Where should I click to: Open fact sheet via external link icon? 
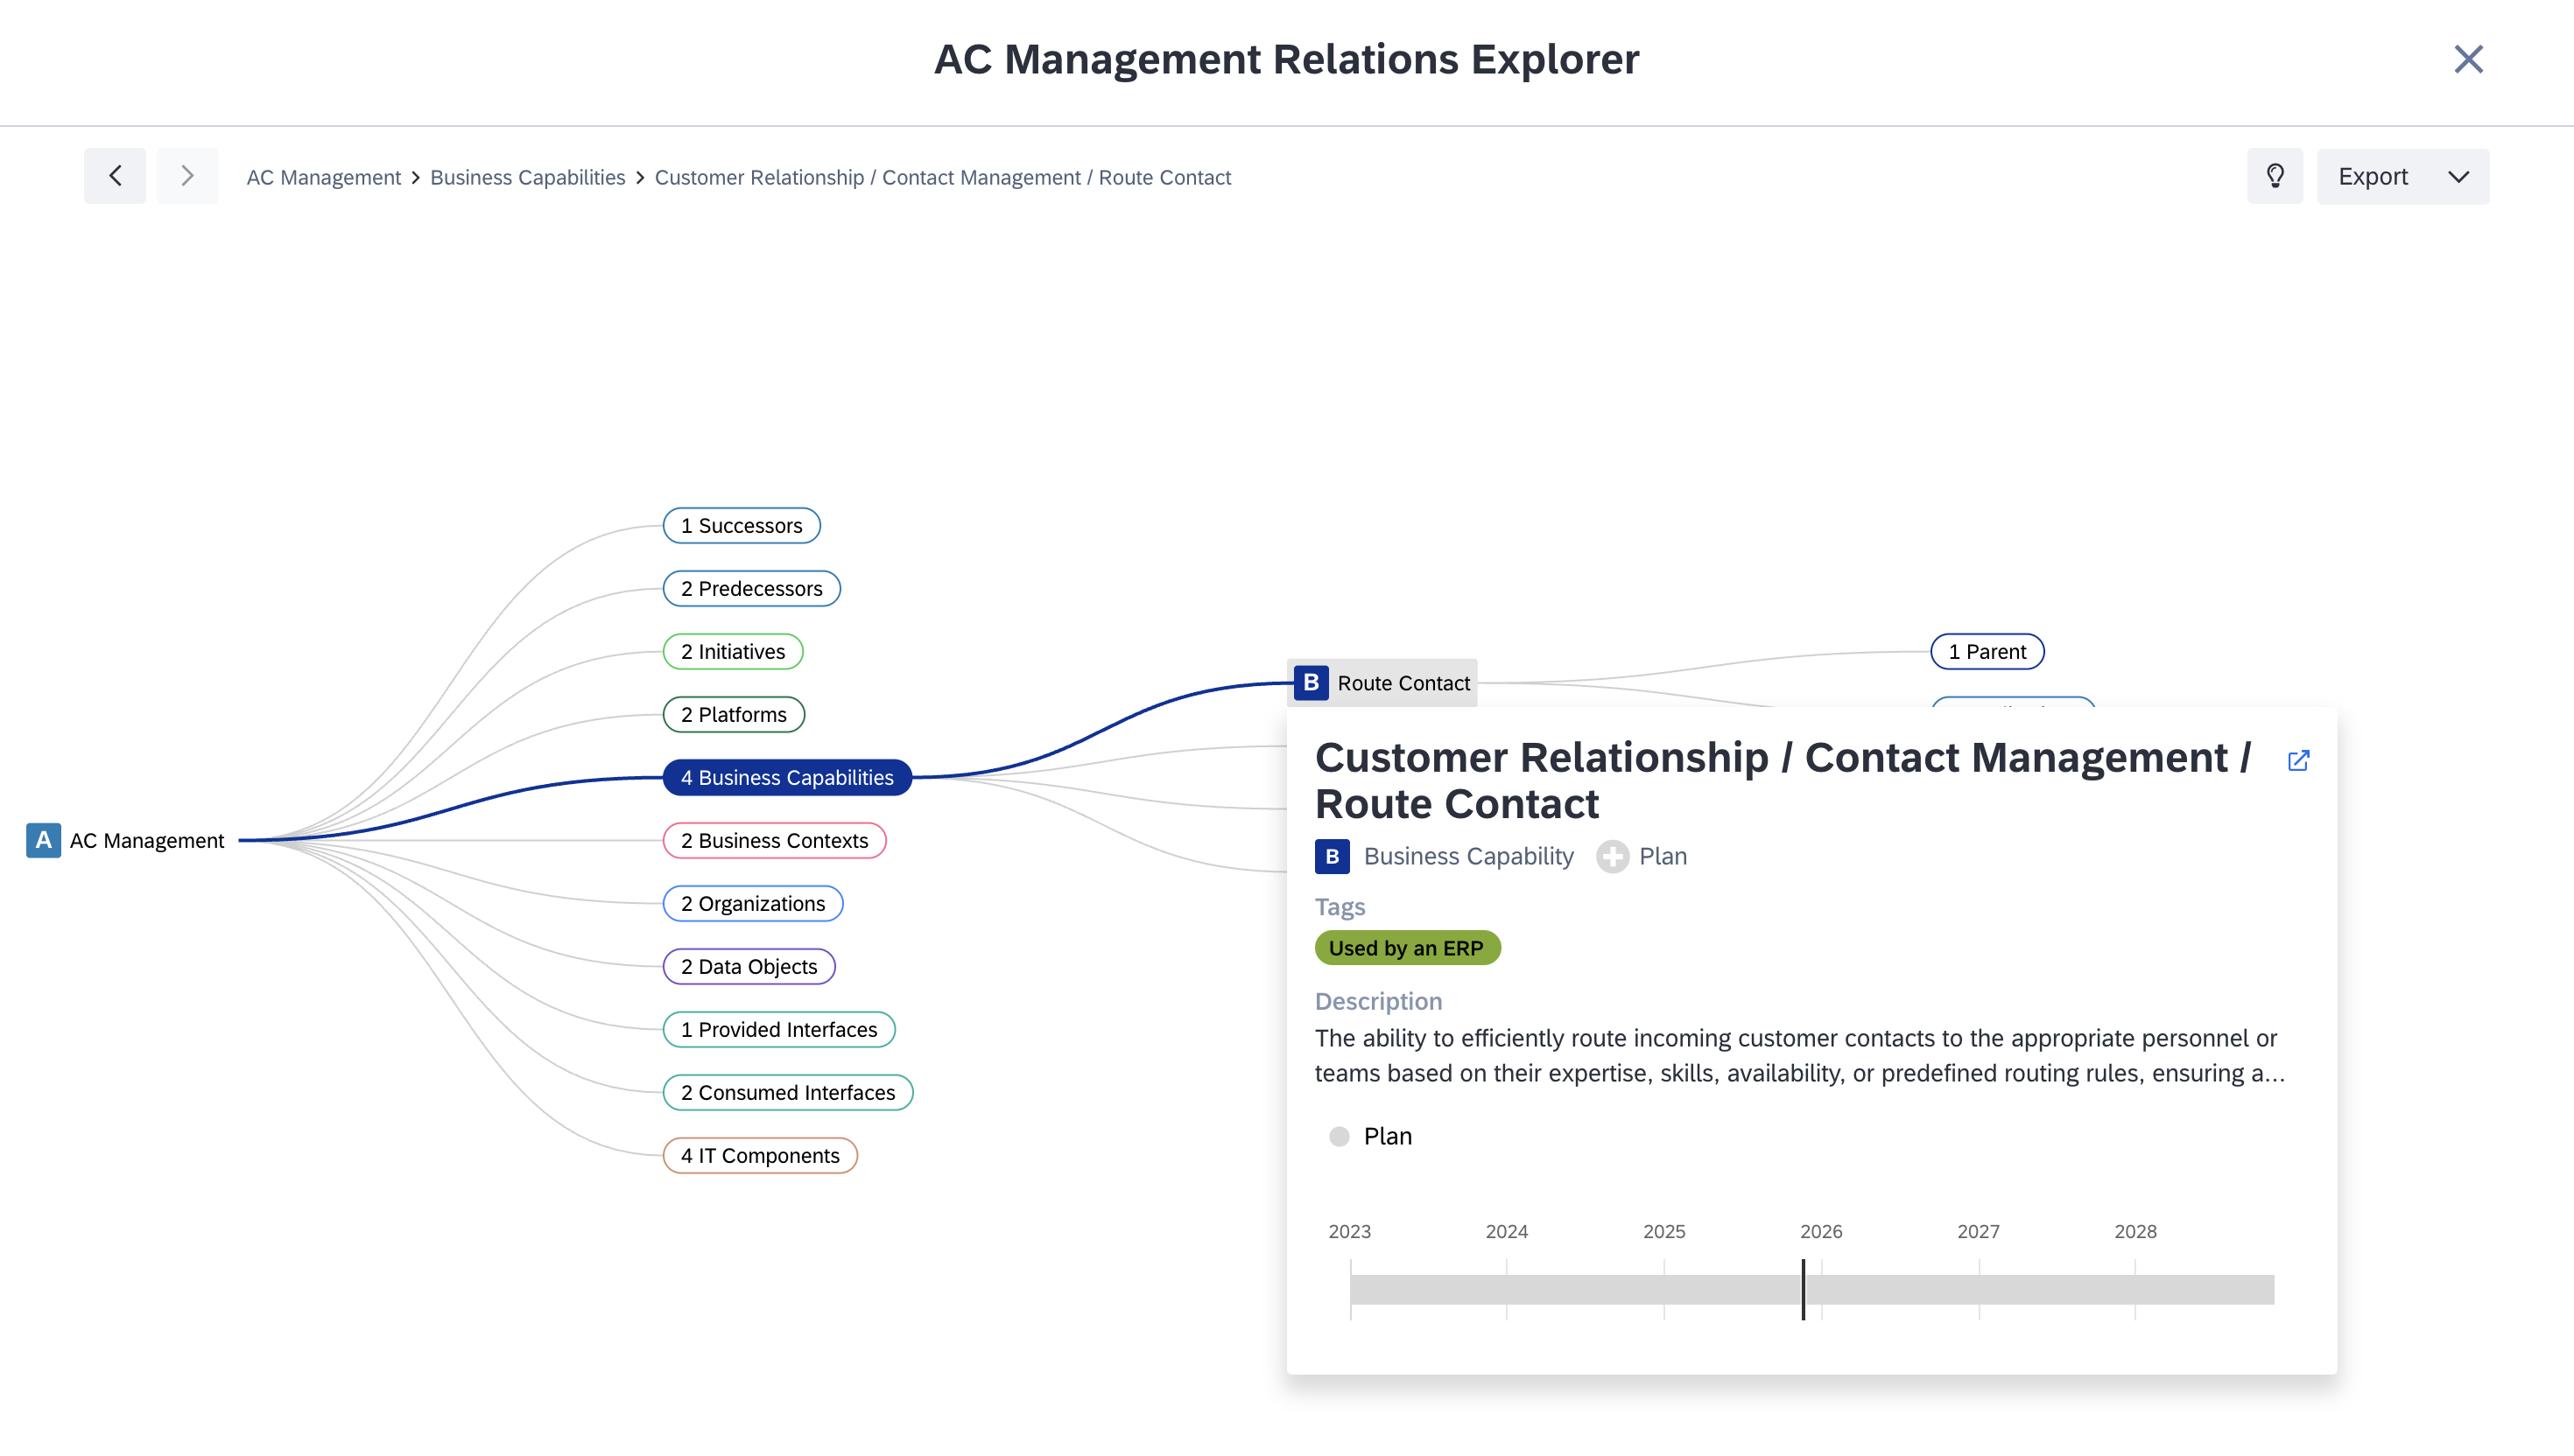click(x=2298, y=761)
